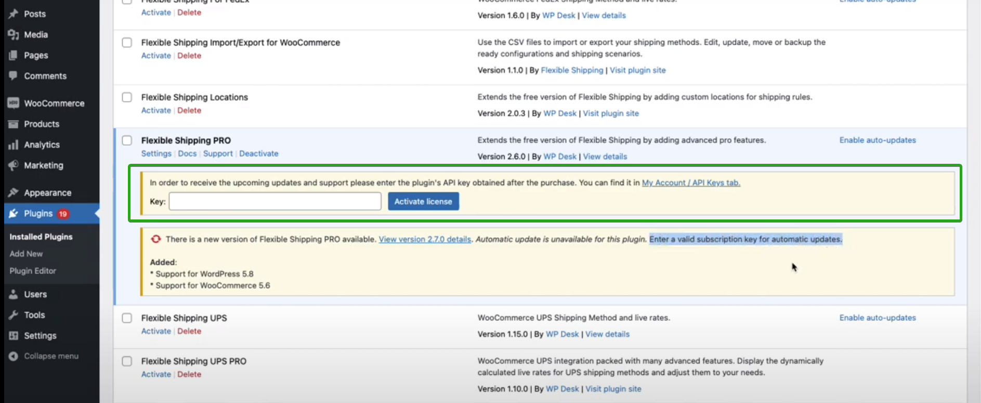Click the 19 updates badge on Plugins

63,214
